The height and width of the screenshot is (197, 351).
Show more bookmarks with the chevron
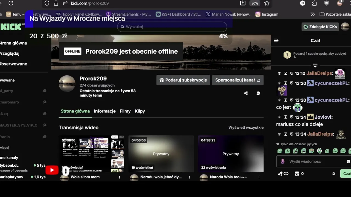(x=313, y=14)
